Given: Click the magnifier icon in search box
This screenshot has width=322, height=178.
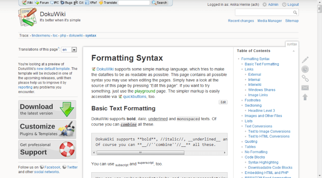Looking at the screenshot, I should (295, 12).
